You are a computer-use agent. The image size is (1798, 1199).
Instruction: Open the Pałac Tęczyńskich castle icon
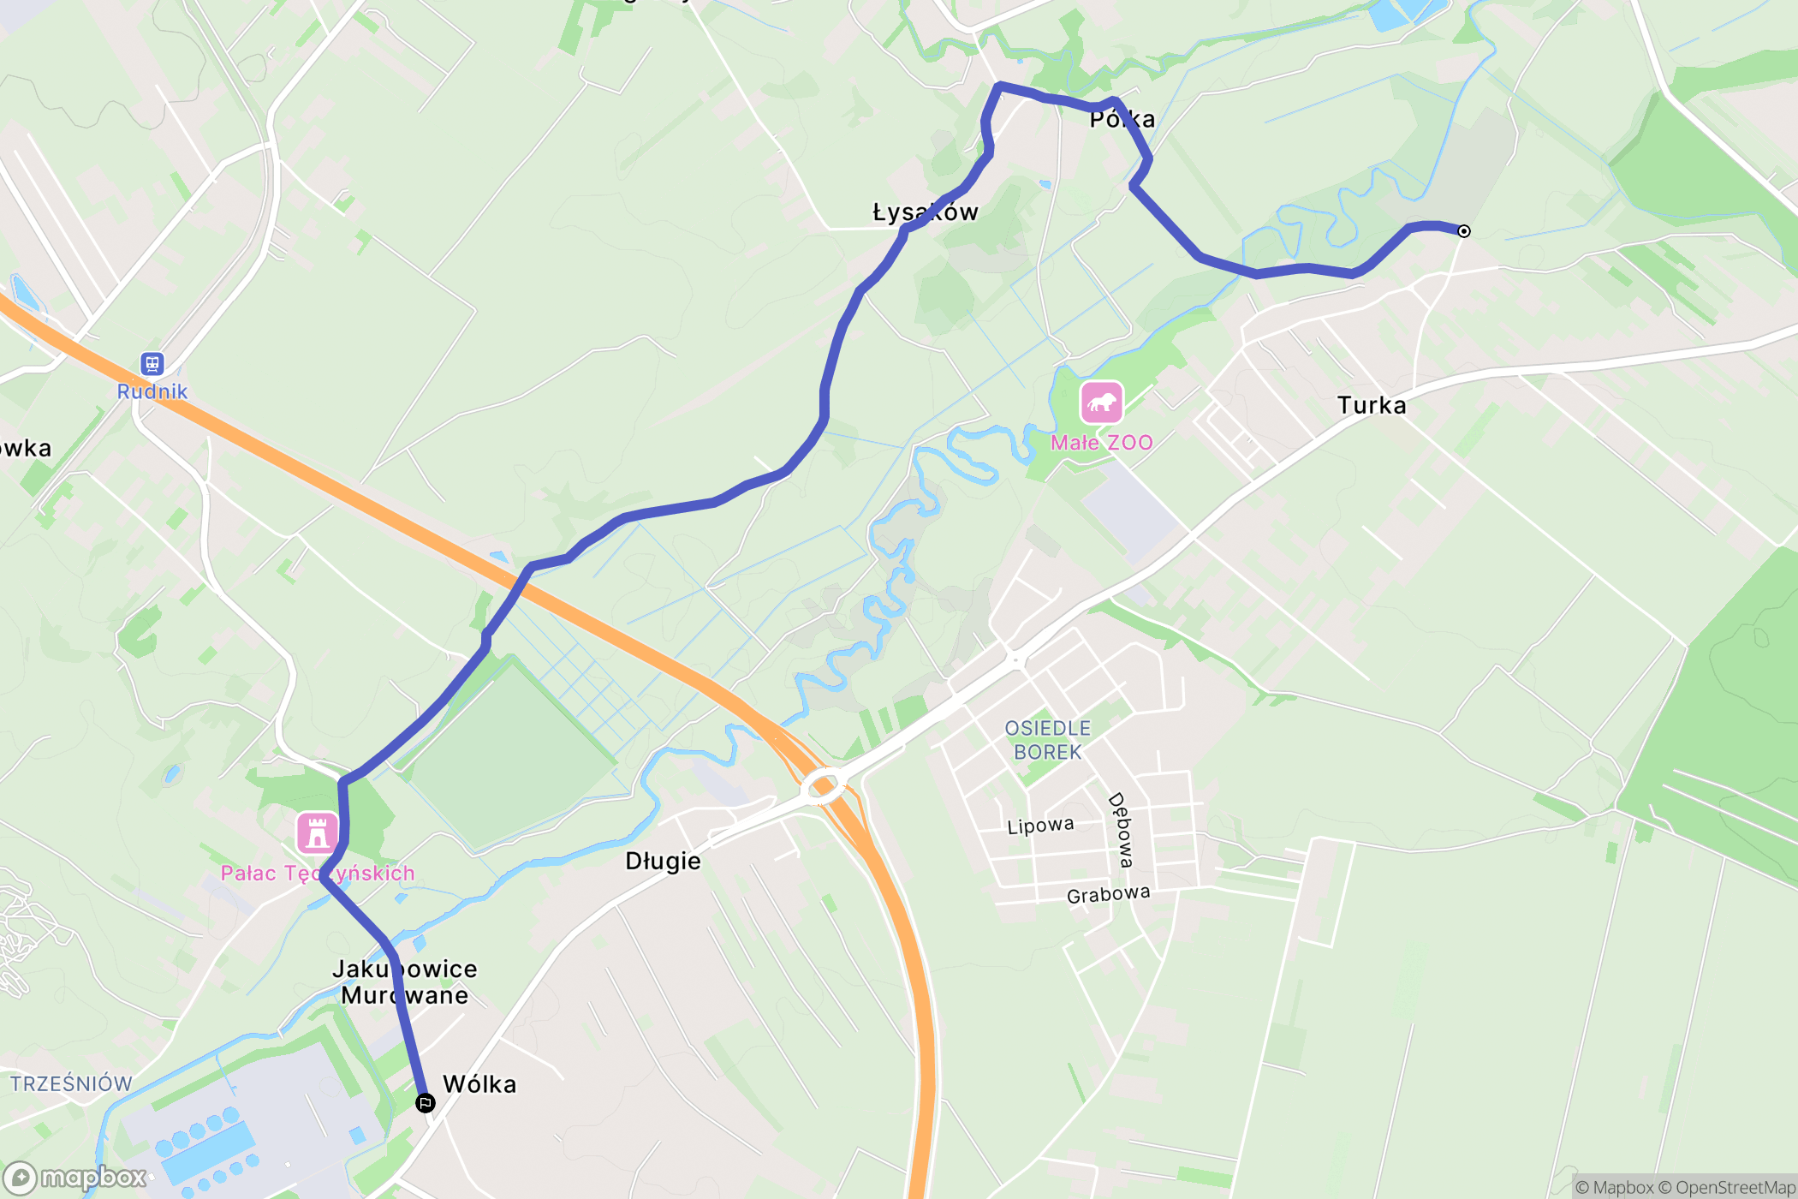tap(318, 833)
